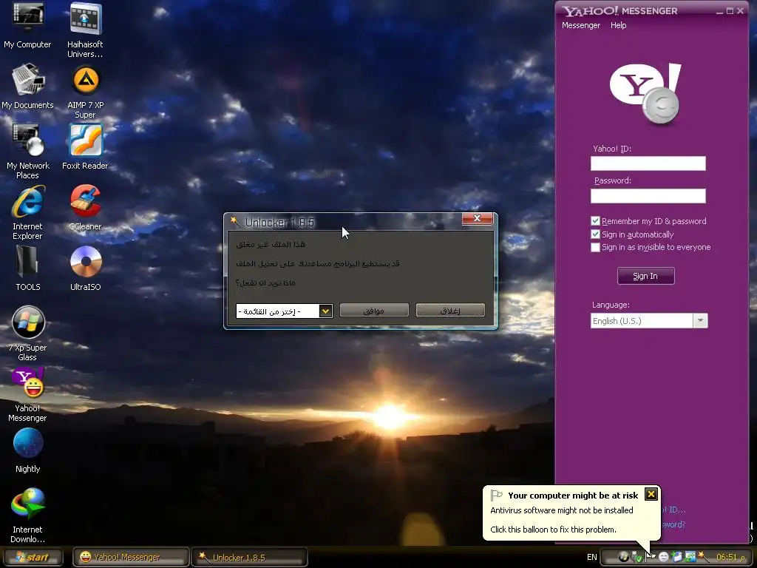Open the My Documents desktop icon
Viewport: 757px width, 568px height.
point(27,86)
